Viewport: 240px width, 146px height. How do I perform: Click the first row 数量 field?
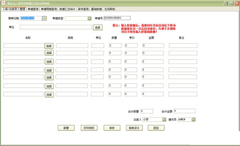point(115,46)
